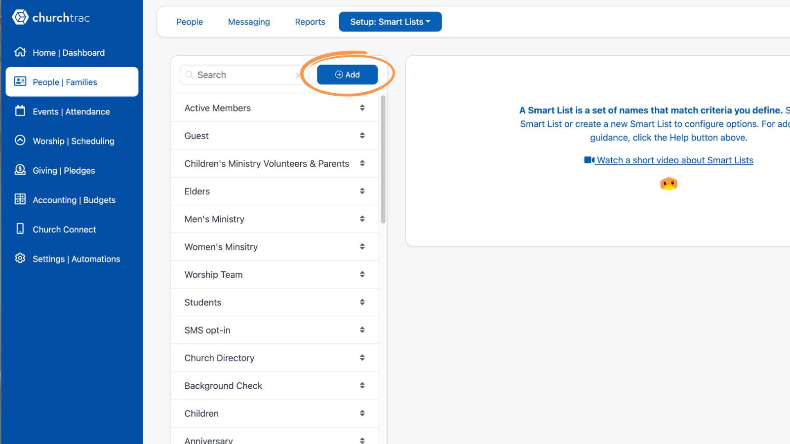Viewport: 790px width, 444px height.
Task: Click the Settings gear icon
Action: [x=20, y=258]
